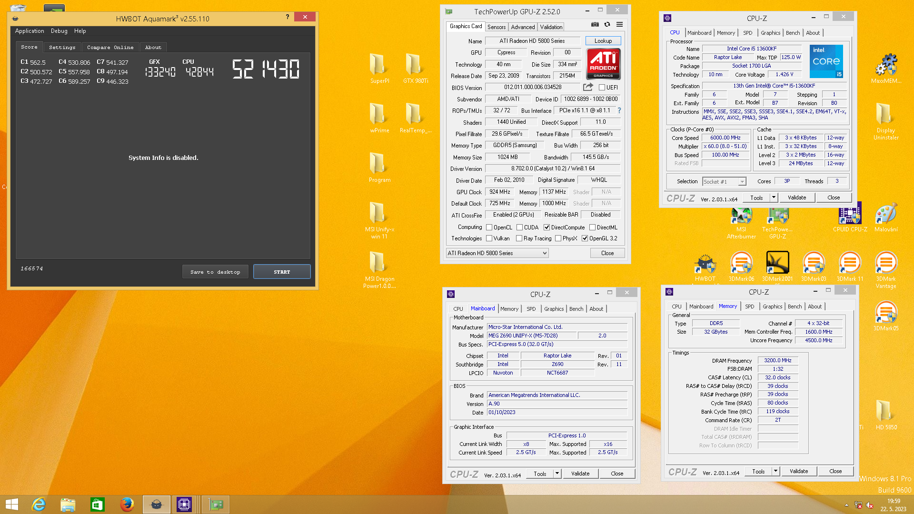914x514 pixels.
Task: Toggle the OpenCL checkbox
Action: click(x=489, y=227)
